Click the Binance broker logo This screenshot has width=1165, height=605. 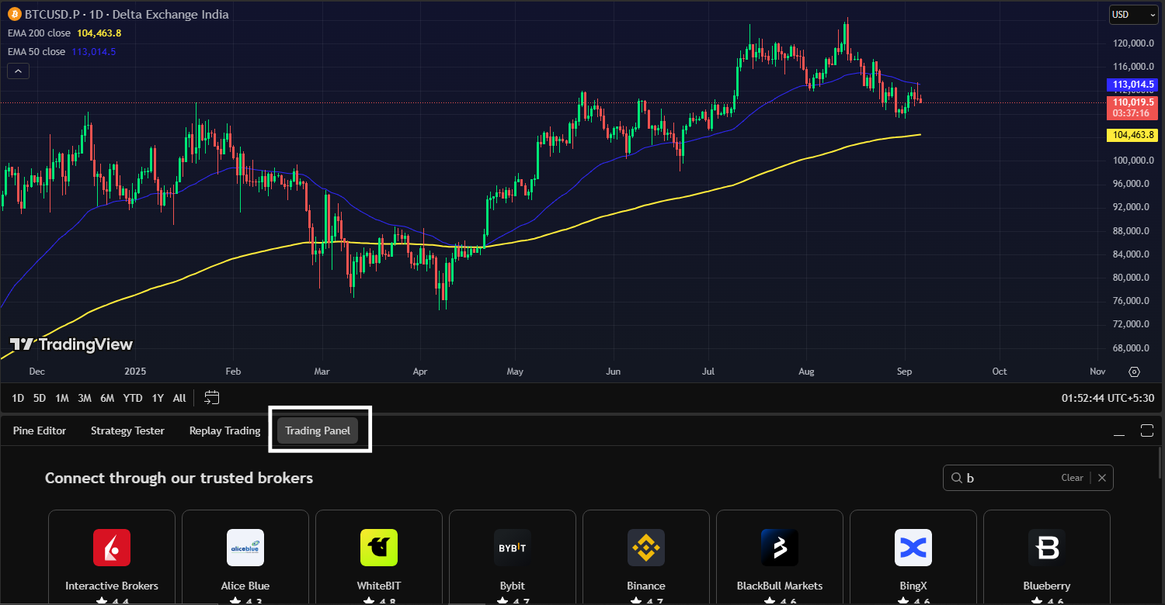[x=645, y=548]
